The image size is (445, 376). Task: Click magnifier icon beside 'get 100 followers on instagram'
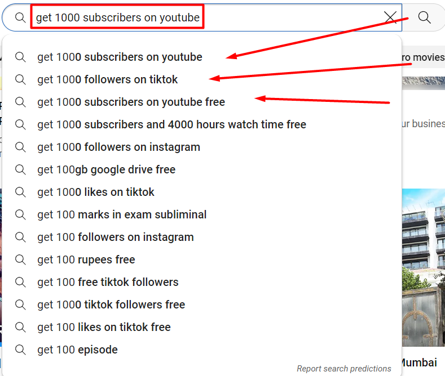[x=20, y=238]
